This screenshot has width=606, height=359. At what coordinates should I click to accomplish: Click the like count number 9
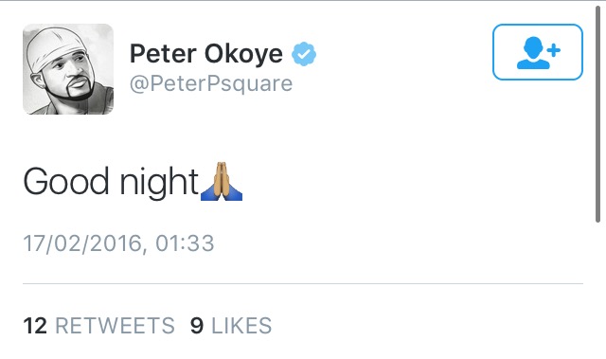[x=197, y=326]
